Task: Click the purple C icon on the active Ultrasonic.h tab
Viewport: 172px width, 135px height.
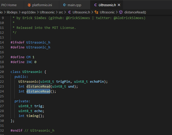Action: click(x=96, y=5)
